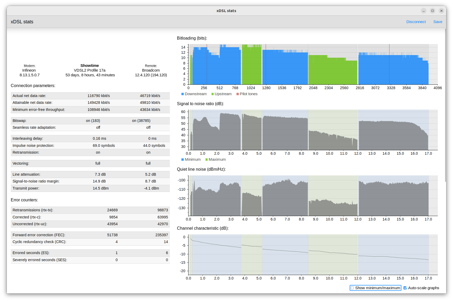Image resolution: width=453 pixels, height=301 pixels.
Task: Select throughput value 108946 kbit/s
Action: (99, 110)
